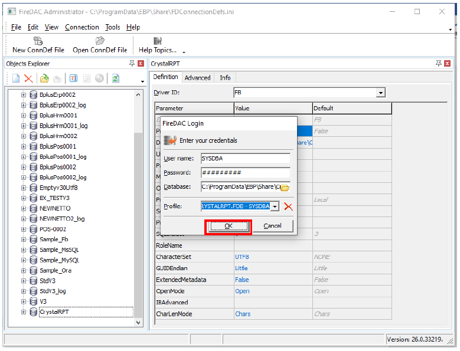This screenshot has height=351, width=460.
Task: Click the red X delete icon in Objects Explorer
Action: click(x=28, y=78)
